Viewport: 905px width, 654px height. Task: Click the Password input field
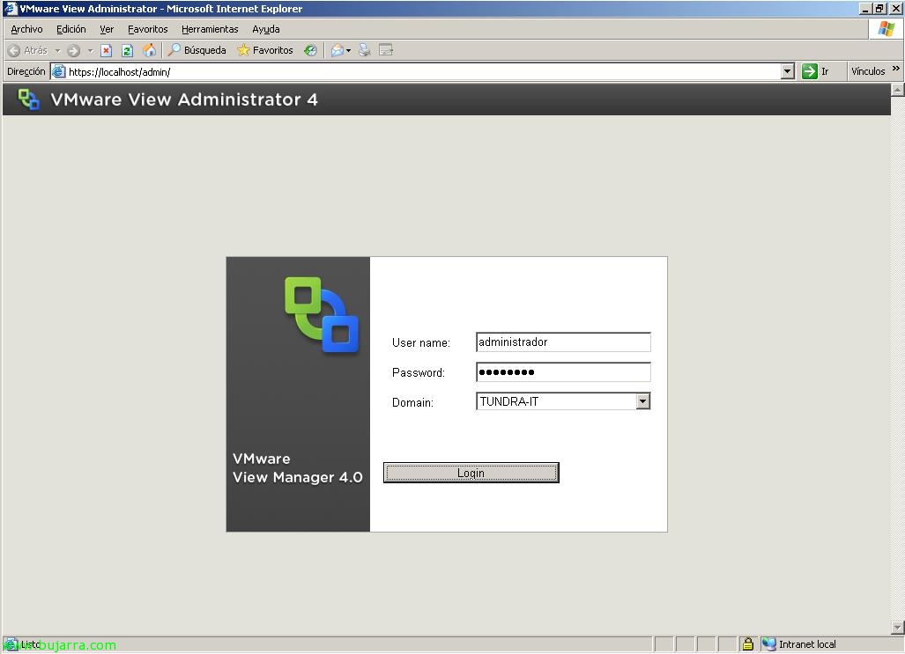[563, 372]
